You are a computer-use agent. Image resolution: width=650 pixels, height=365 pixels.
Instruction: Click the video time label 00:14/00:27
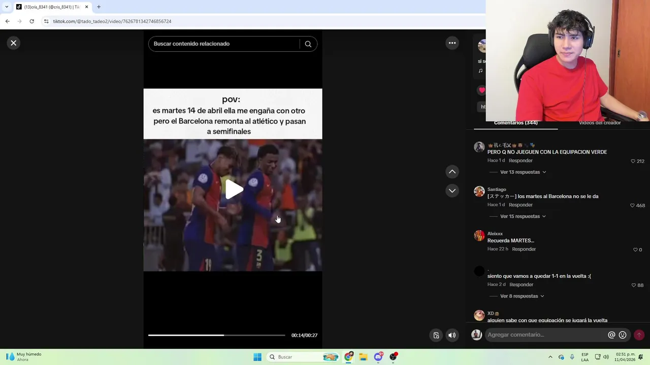coord(304,335)
